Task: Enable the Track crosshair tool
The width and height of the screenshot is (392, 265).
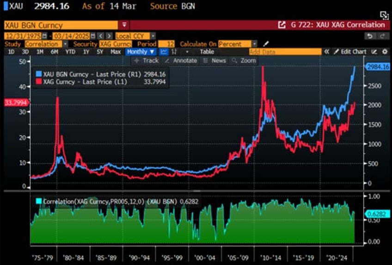Action: point(147,60)
